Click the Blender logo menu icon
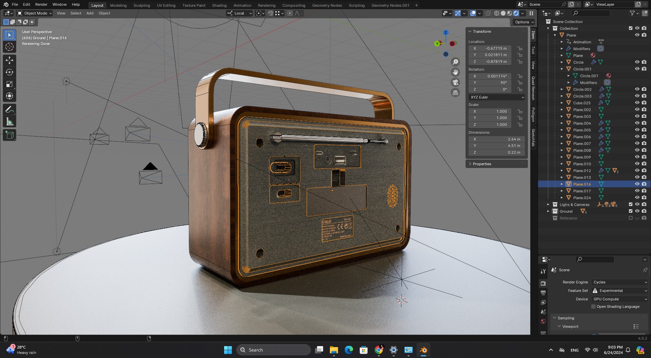 [x=6, y=4]
